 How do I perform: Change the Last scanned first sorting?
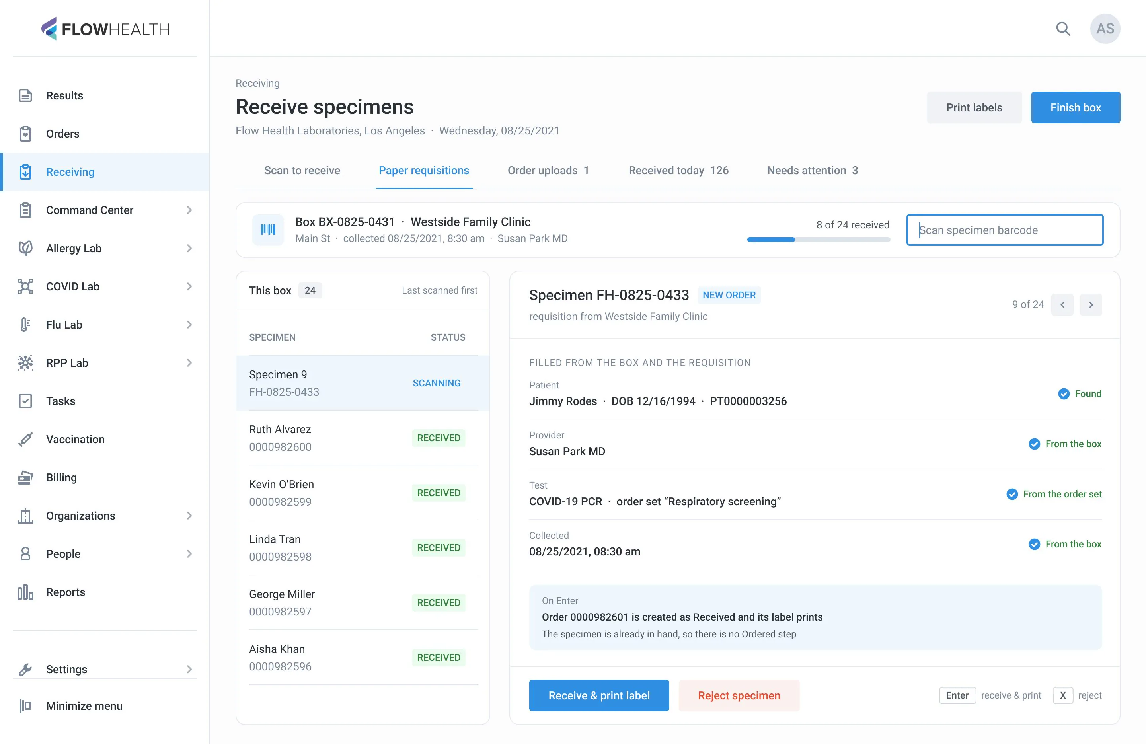tap(440, 290)
